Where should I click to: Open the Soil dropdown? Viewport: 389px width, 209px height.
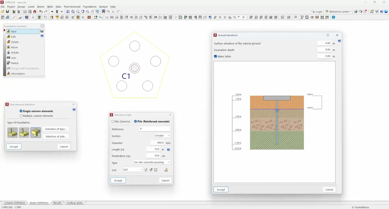point(133,169)
